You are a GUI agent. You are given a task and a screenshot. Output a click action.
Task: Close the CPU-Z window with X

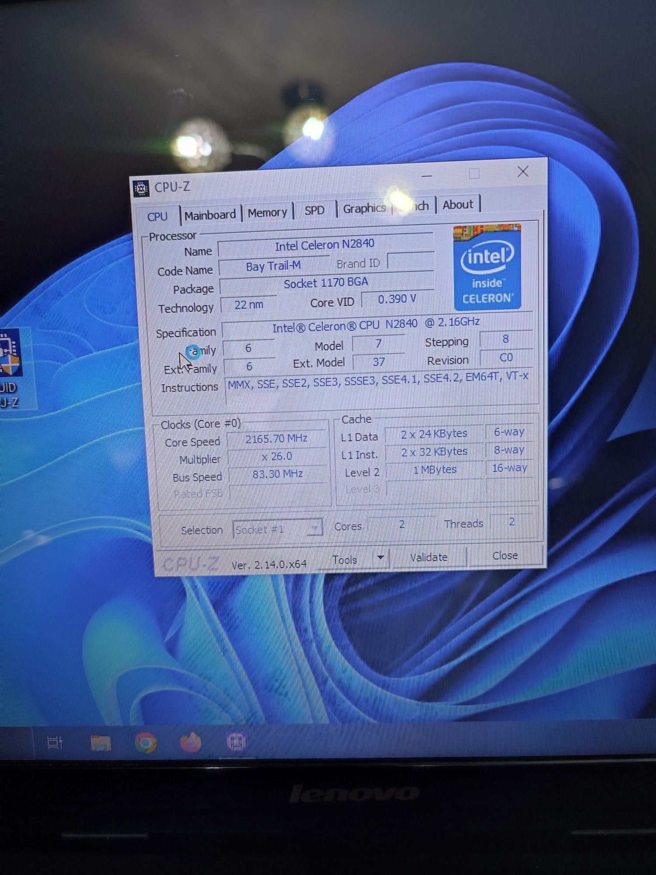pos(523,171)
